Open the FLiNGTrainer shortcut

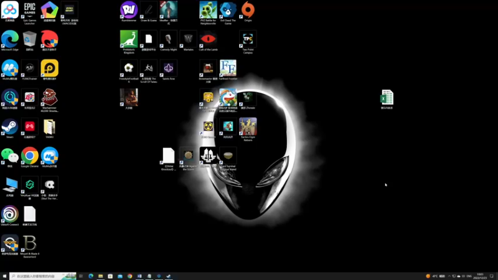click(29, 70)
